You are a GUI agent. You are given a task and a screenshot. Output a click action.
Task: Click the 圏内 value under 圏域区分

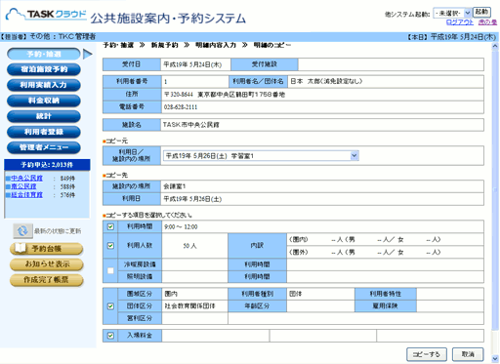[171, 294]
